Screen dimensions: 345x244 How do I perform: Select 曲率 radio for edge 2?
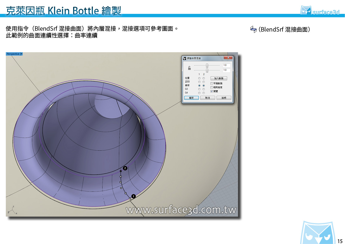tap(203, 86)
